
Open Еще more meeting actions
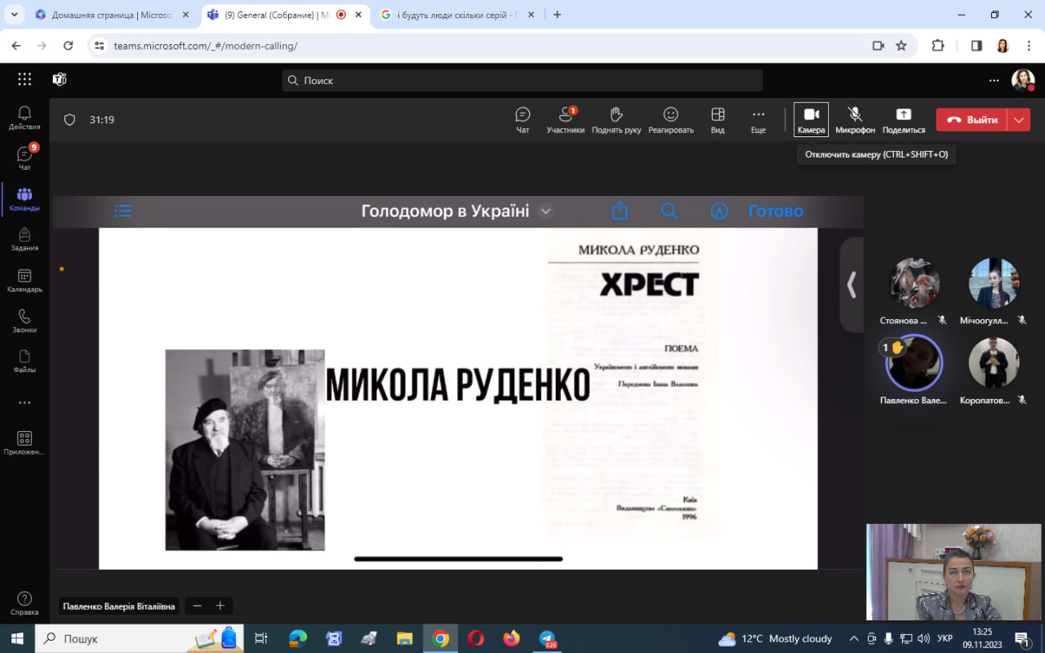tap(758, 120)
